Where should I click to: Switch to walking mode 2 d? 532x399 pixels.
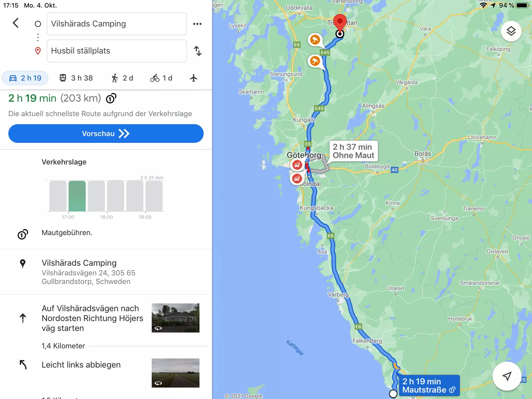(122, 78)
